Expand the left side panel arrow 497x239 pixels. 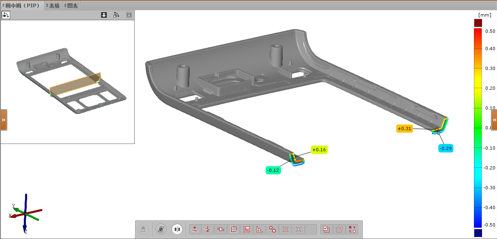(x=4, y=120)
